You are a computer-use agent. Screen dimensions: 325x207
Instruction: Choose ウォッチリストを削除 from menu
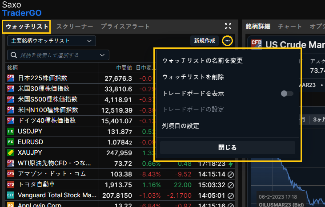193,77
